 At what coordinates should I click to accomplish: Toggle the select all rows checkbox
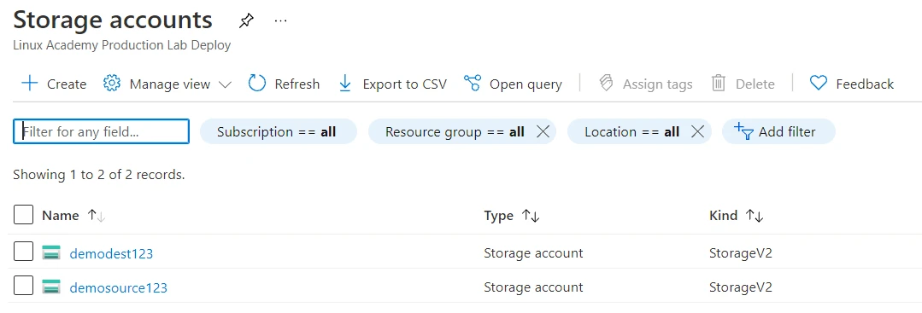point(24,215)
